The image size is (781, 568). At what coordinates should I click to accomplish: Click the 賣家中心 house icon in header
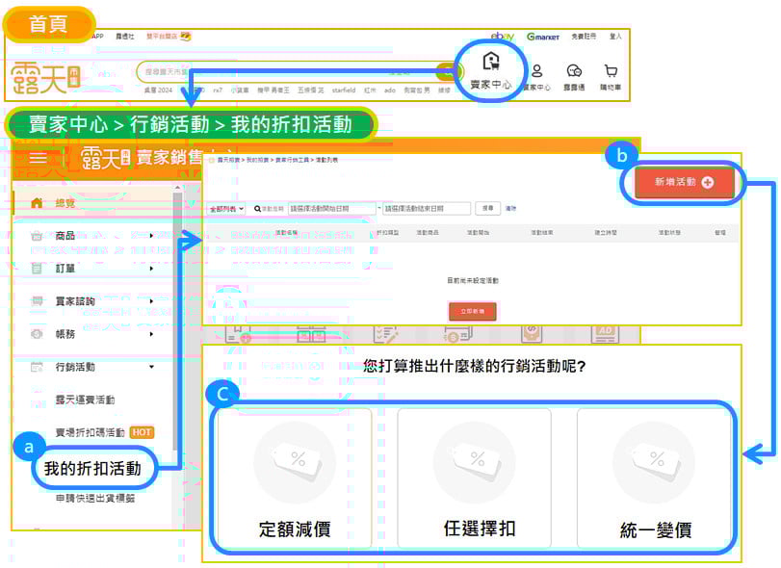coord(491,64)
